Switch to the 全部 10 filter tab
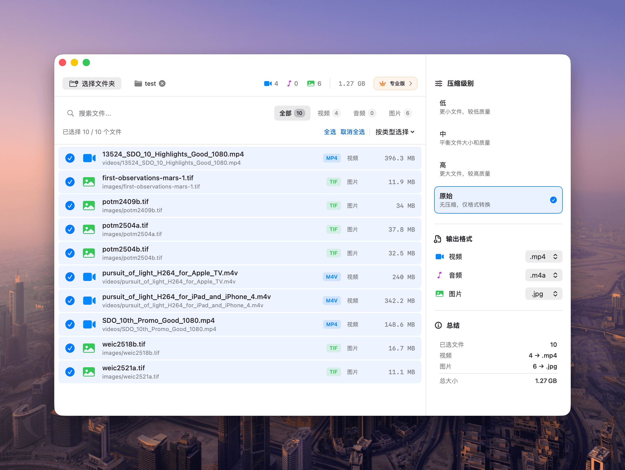625x470 pixels. pos(292,113)
